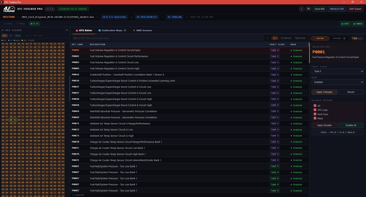366x197 pixels.
Task: Export with WinOLS CSV button
Action: pyautogui.click(x=337, y=9)
